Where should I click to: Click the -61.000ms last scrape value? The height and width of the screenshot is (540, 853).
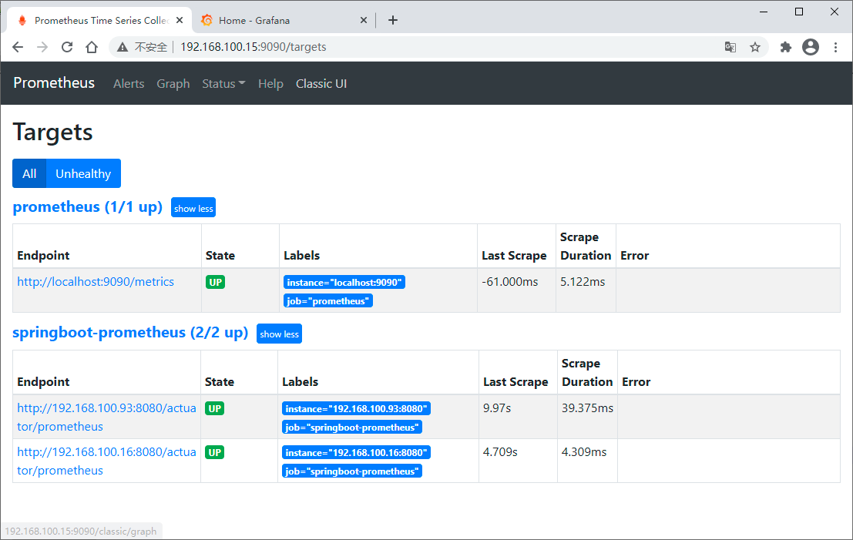pos(510,282)
